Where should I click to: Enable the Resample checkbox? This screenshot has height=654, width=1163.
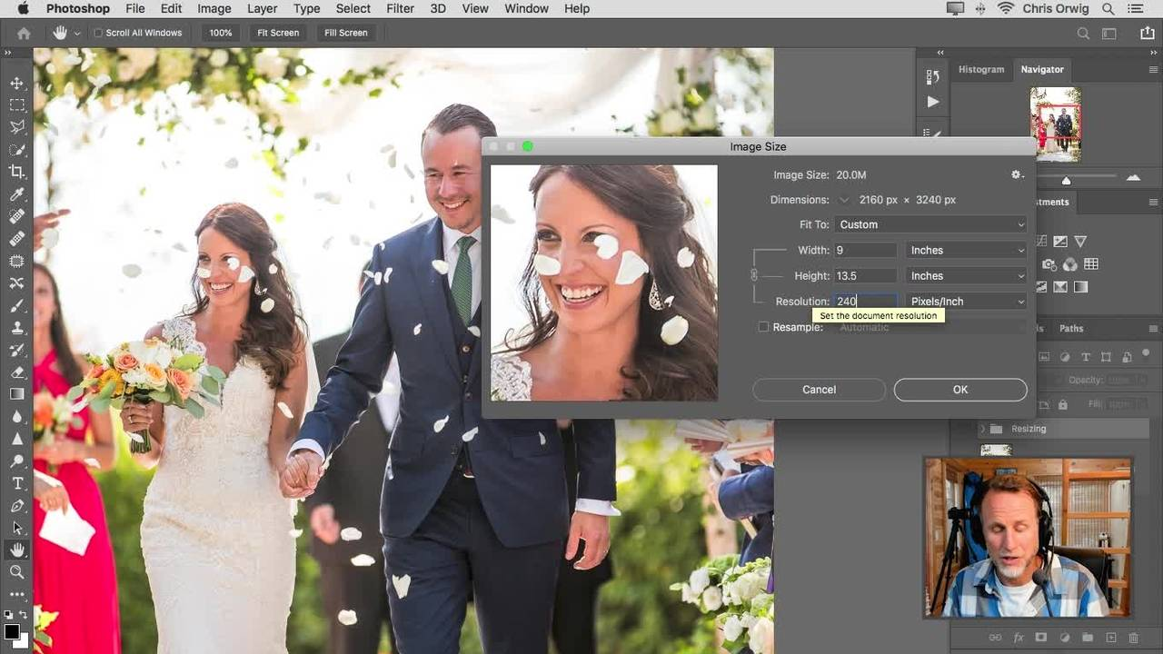pyautogui.click(x=763, y=327)
